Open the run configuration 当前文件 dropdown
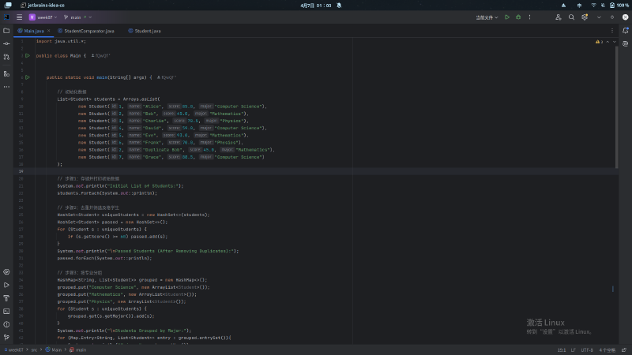 [x=487, y=17]
